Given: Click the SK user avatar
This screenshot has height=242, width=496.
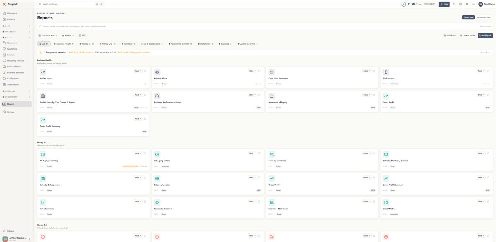Looking at the screenshot, I should pyautogui.click(x=480, y=4).
